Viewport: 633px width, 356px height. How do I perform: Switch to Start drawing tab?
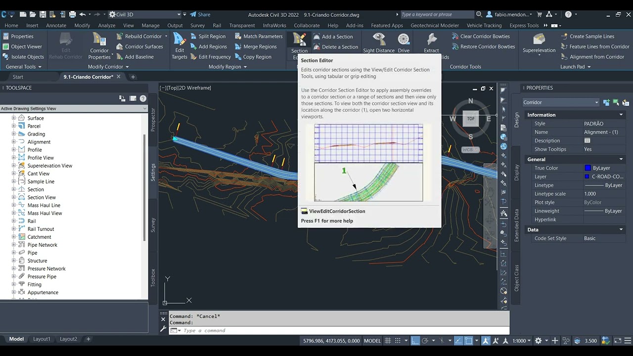click(x=18, y=77)
